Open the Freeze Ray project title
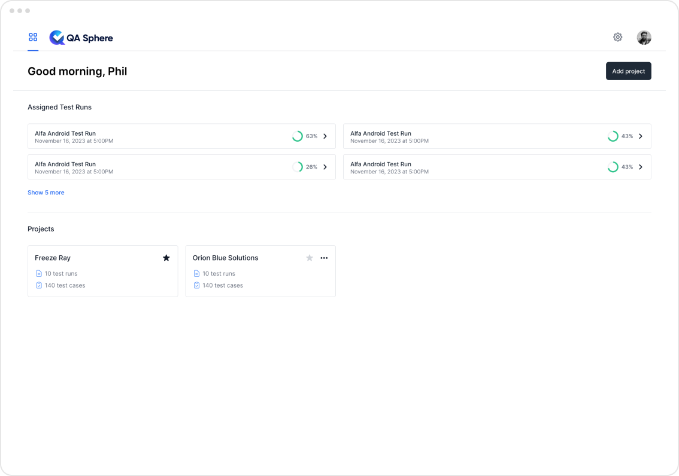The image size is (679, 476). [x=53, y=258]
